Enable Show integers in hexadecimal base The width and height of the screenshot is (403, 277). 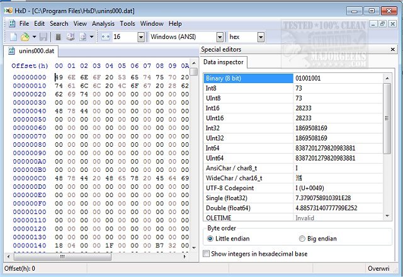[x=255, y=254]
